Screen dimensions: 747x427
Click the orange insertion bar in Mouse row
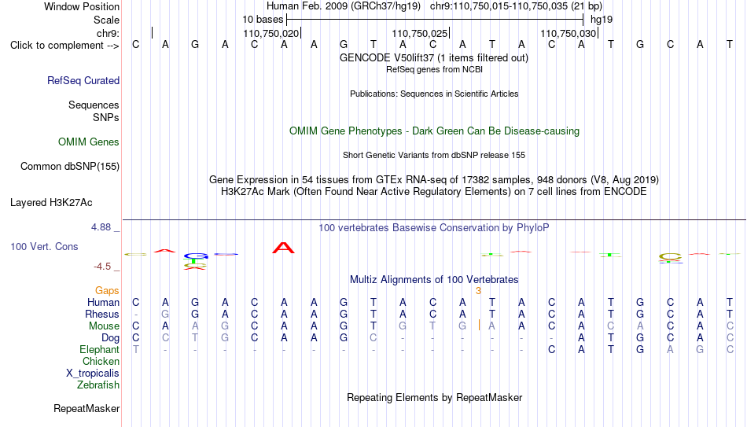(479, 326)
